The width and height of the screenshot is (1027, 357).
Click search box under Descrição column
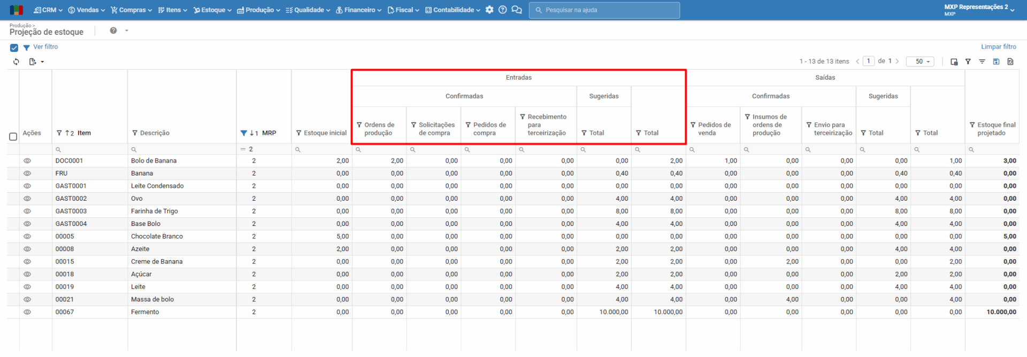pos(182,149)
